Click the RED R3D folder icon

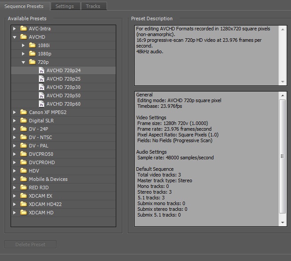pos(23,187)
